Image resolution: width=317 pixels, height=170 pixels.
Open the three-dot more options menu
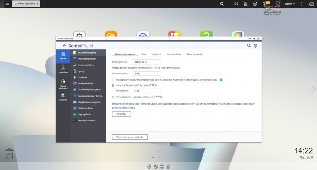[302, 4]
